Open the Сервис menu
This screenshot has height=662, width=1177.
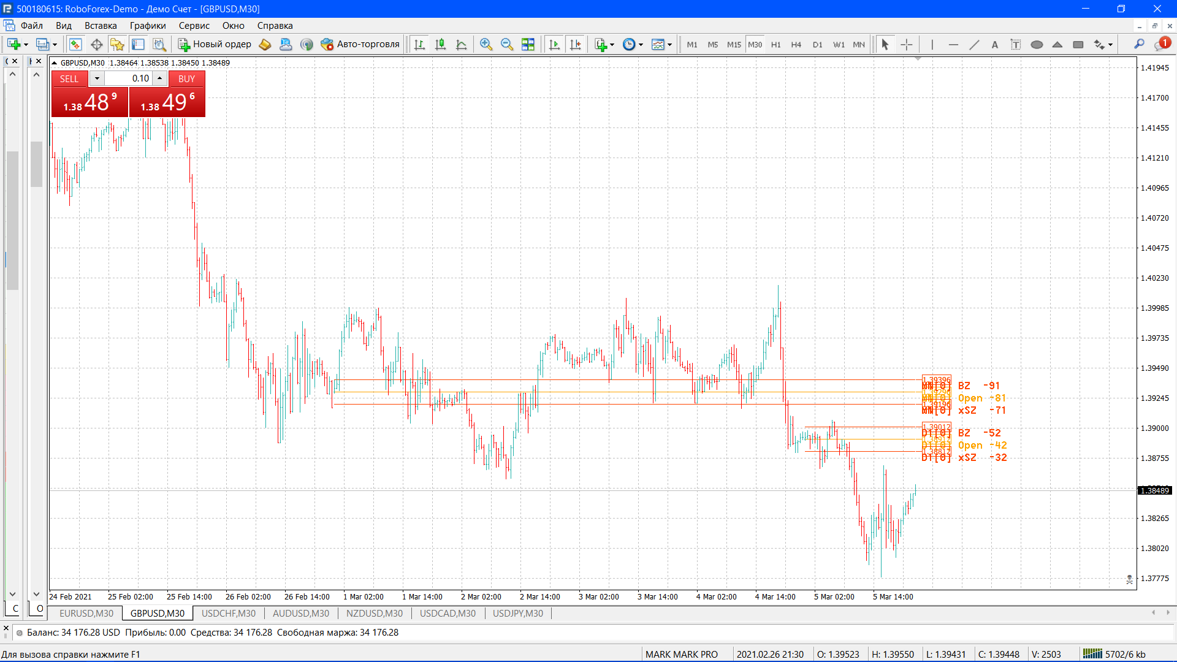pyautogui.click(x=194, y=26)
